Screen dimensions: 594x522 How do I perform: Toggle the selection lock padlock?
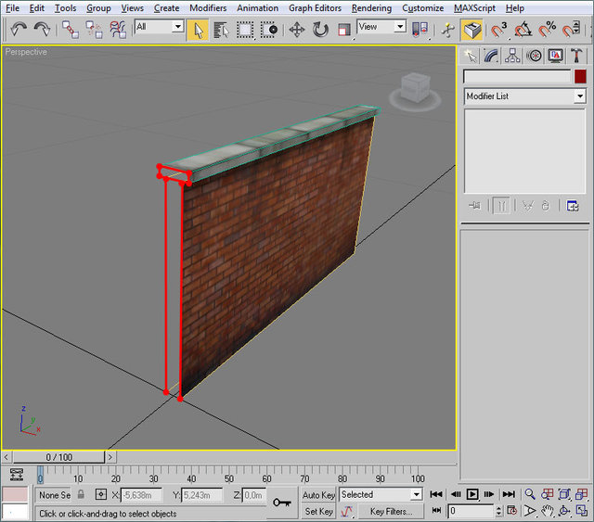[x=81, y=495]
